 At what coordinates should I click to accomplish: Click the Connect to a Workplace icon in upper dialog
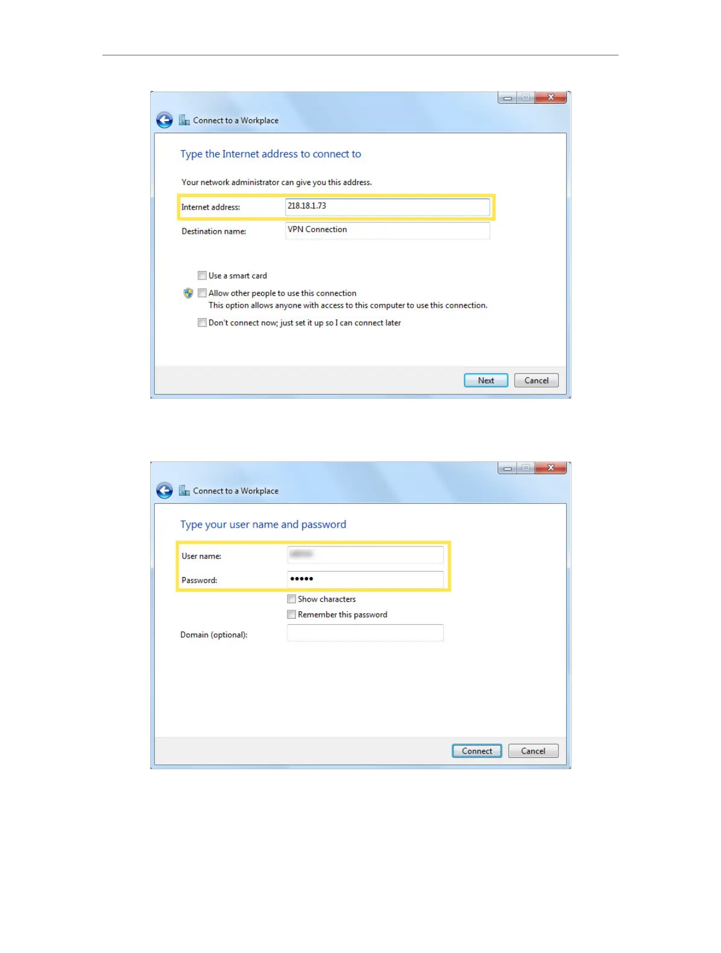tap(184, 120)
